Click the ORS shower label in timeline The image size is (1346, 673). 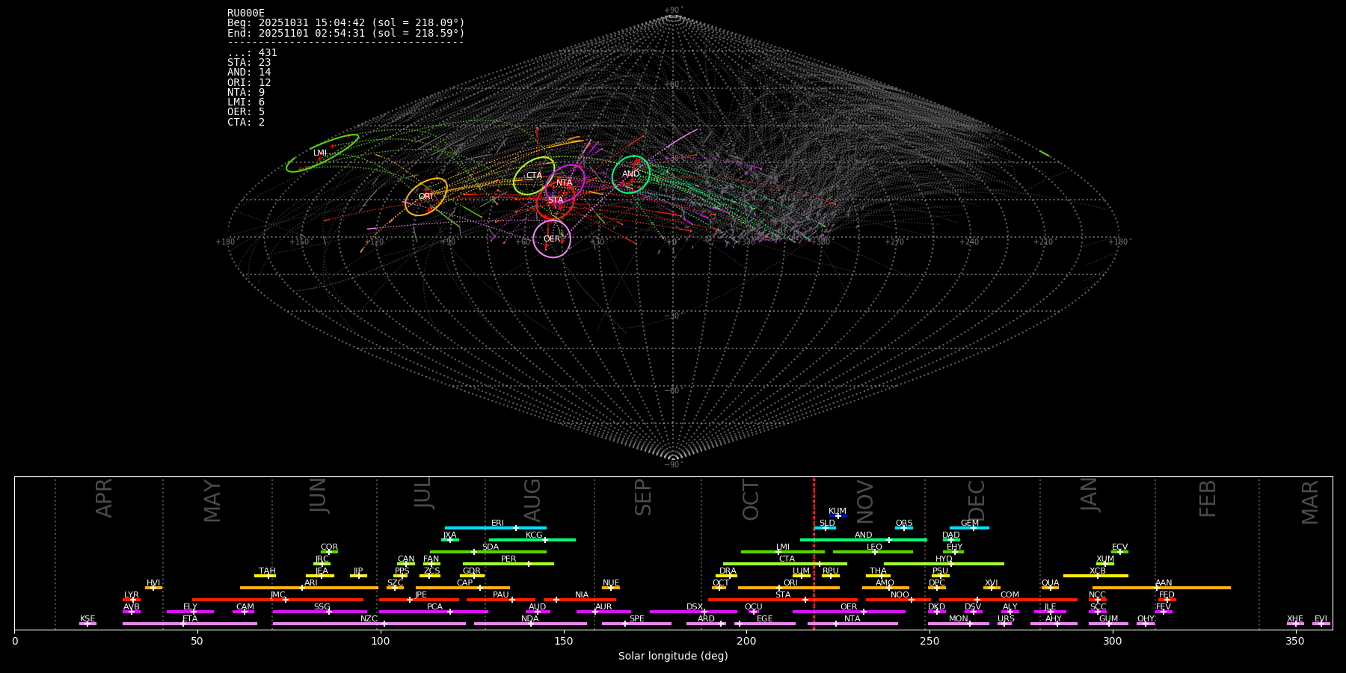coord(904,523)
